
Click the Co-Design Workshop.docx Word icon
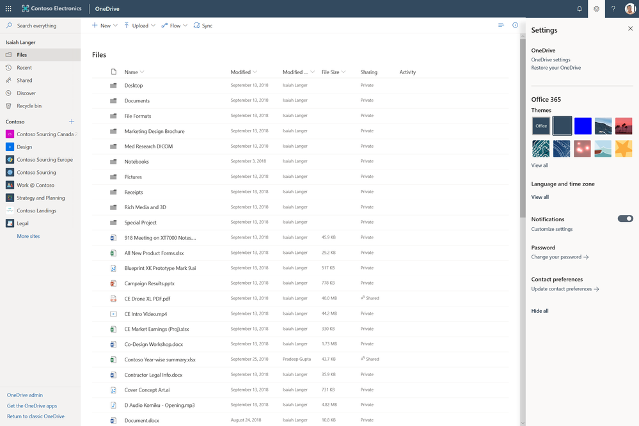pyautogui.click(x=113, y=344)
